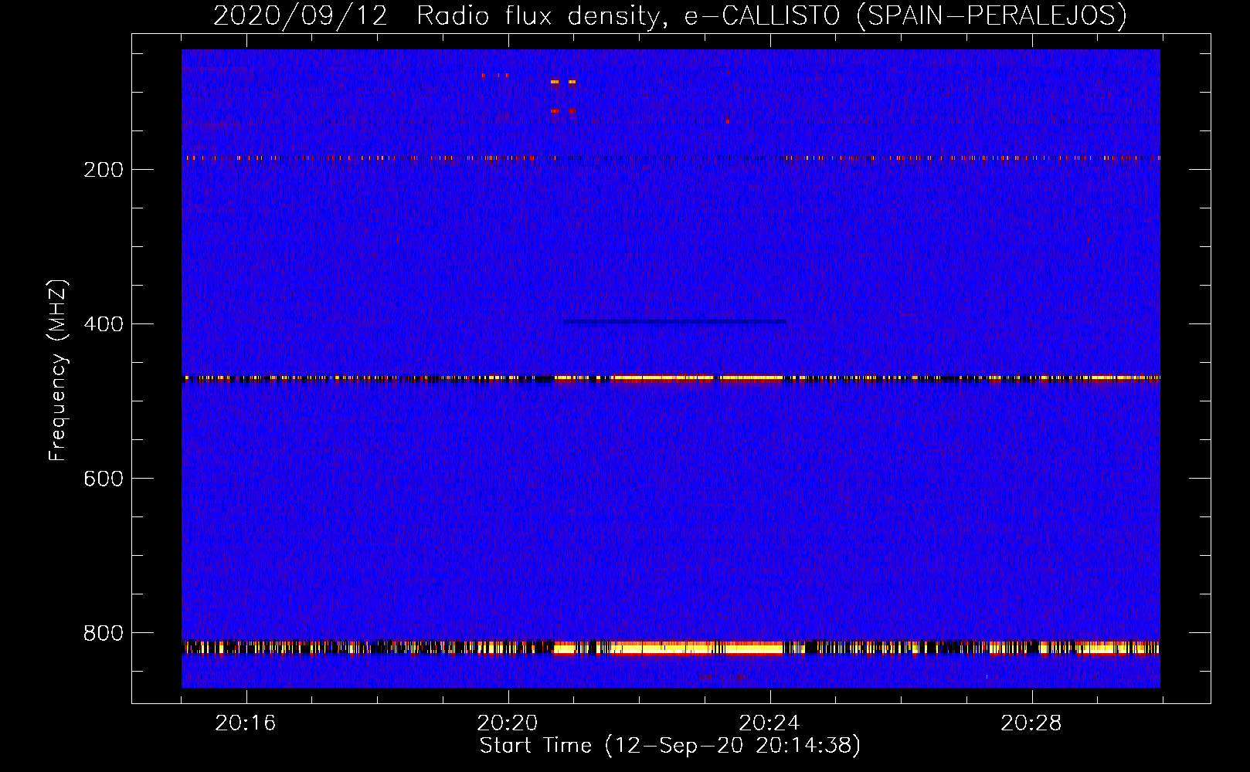Image resolution: width=1250 pixels, height=772 pixels.
Task: Click the '20:20' time tick label
Action: 508,723
